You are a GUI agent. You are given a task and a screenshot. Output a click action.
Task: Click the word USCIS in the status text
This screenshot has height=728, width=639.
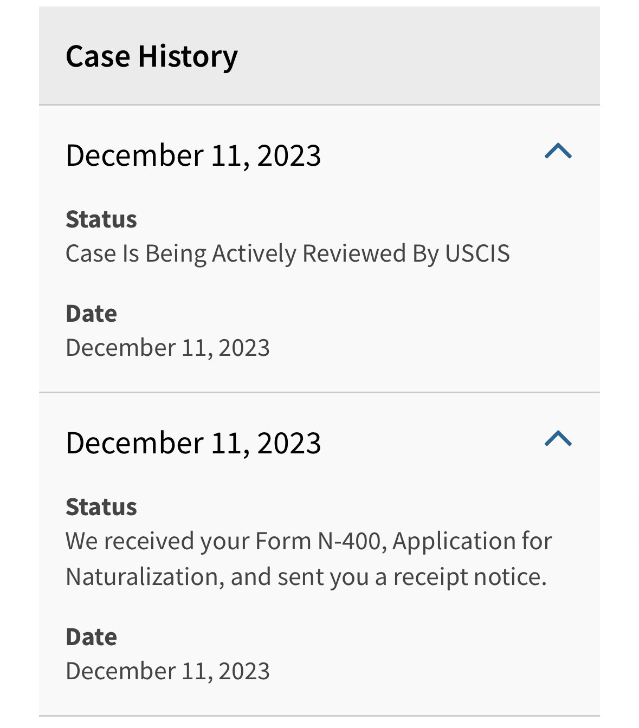coord(477,253)
